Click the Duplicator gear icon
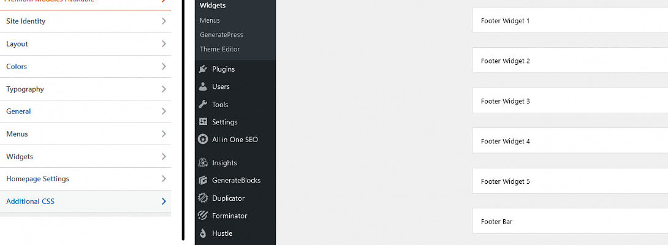 coord(203,198)
